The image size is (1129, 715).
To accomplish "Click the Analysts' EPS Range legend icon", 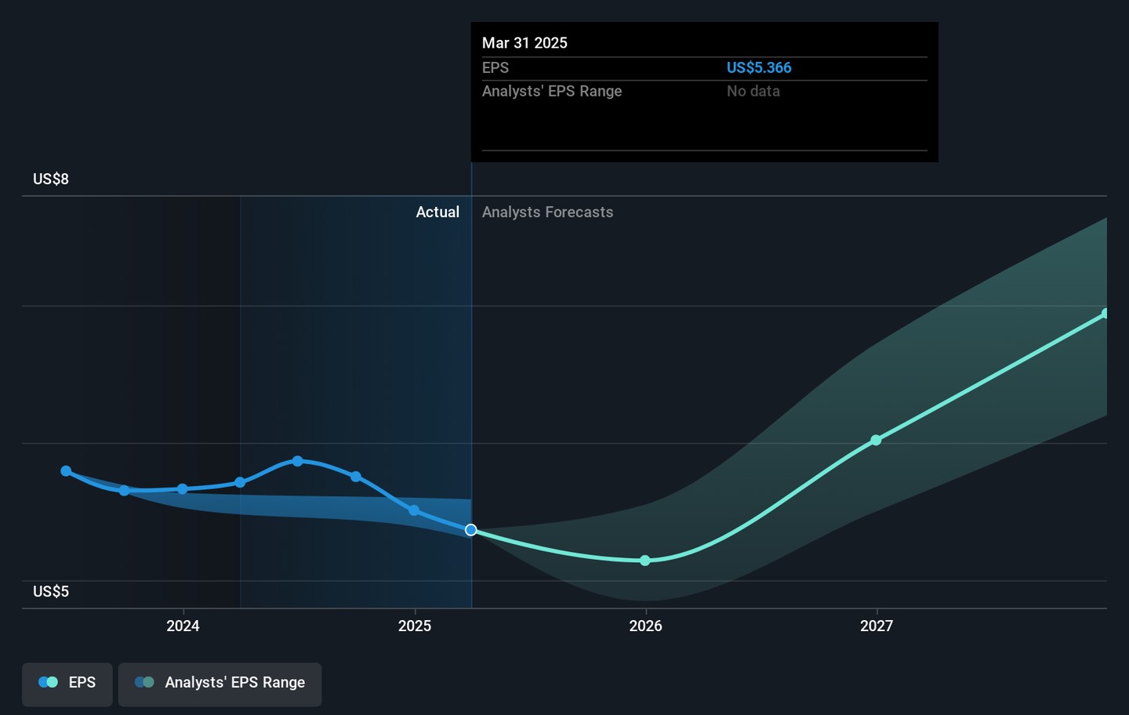I will point(144,682).
